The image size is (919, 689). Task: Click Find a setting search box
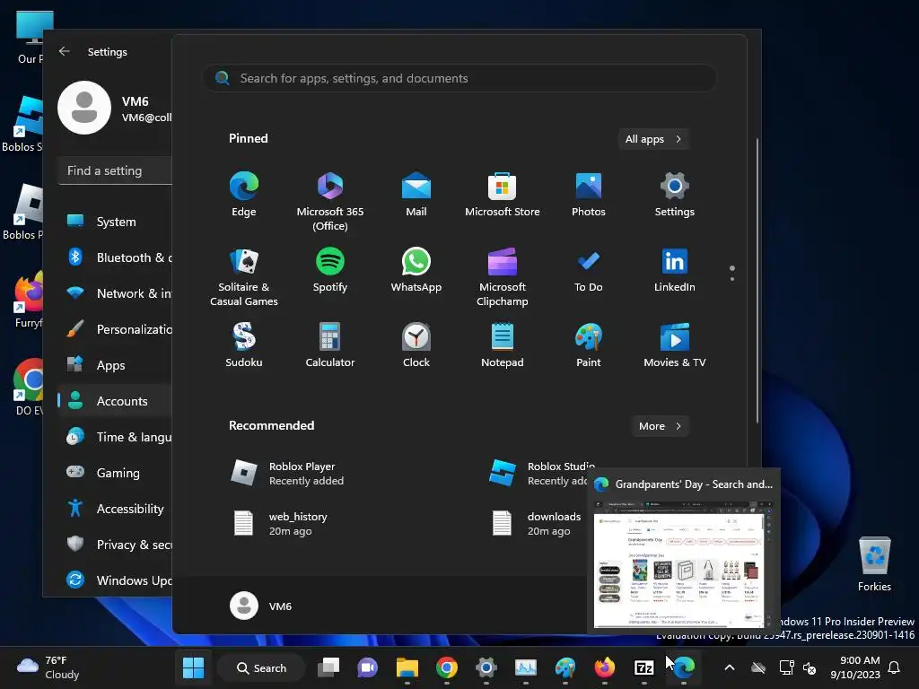click(x=116, y=170)
